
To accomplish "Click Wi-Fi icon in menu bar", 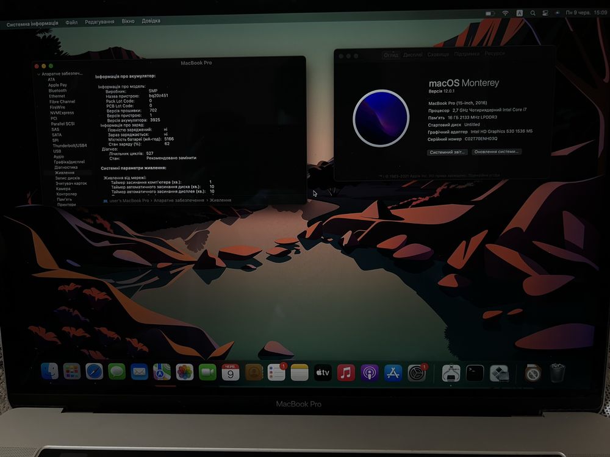I will click(505, 13).
